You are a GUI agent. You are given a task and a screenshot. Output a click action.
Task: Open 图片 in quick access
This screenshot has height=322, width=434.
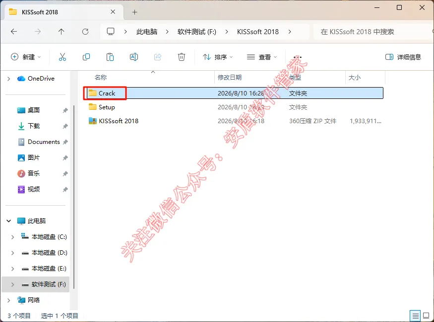click(34, 158)
